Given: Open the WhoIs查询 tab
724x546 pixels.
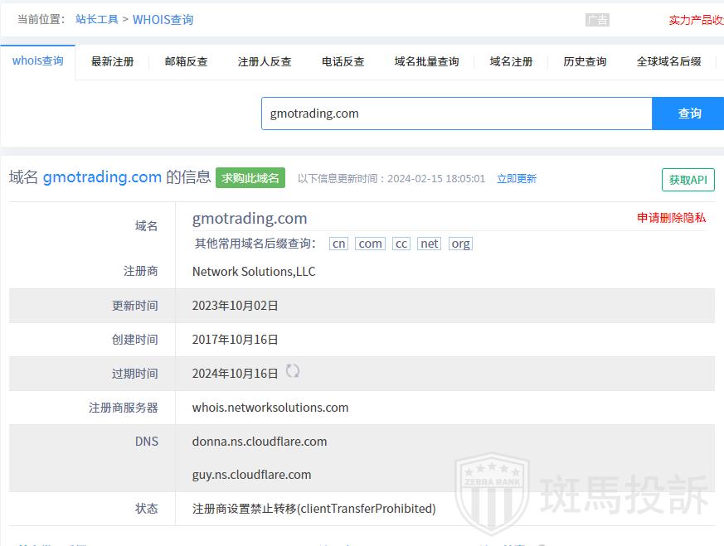Looking at the screenshot, I should [x=37, y=61].
